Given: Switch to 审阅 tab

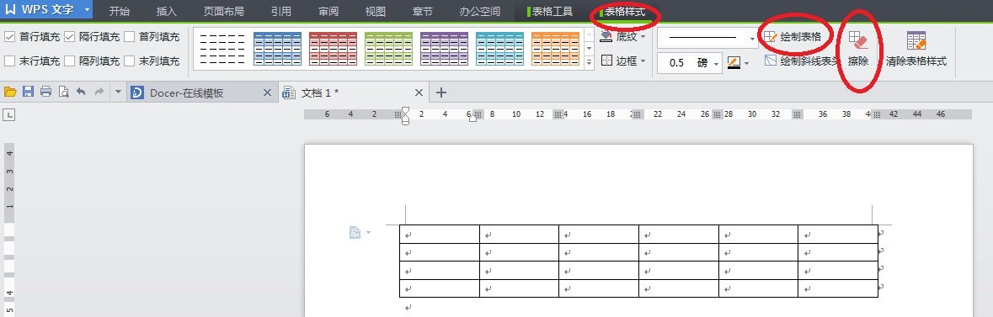Looking at the screenshot, I should click(x=328, y=11).
